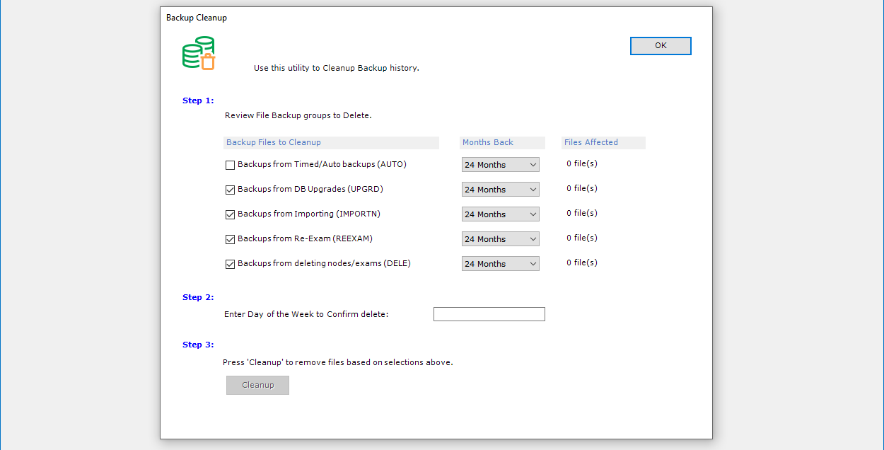Click the Step 1 label
The image size is (884, 450).
click(198, 100)
